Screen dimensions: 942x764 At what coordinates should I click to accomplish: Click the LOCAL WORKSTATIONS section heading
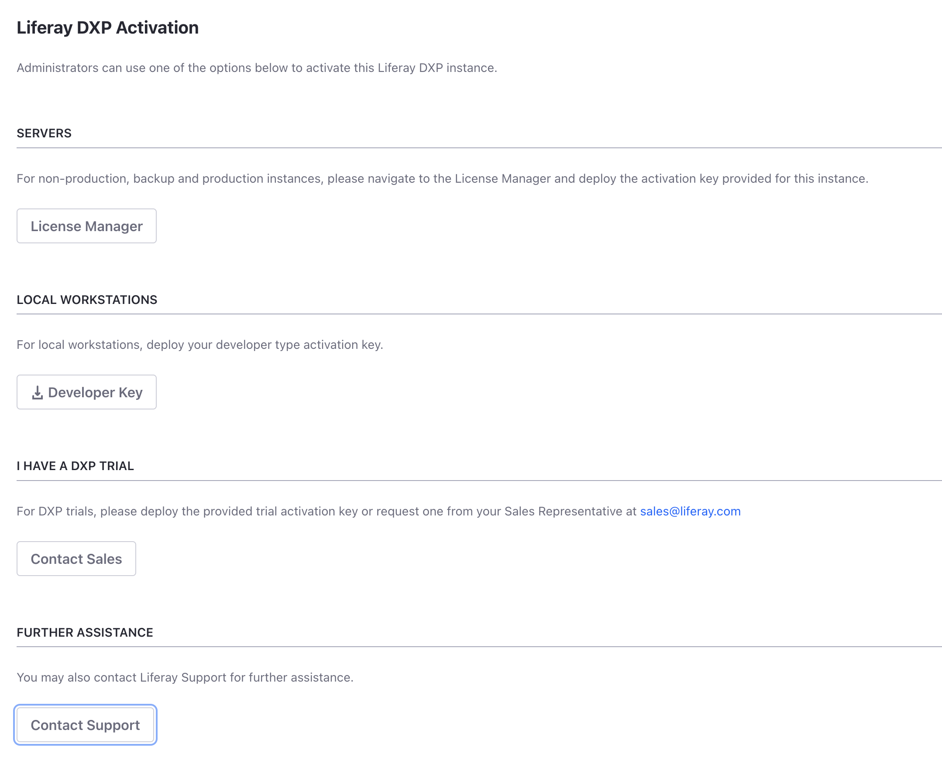point(87,300)
